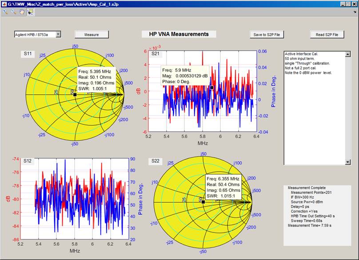Select the S11 marker square on Smith chart

pyautogui.click(x=75, y=95)
